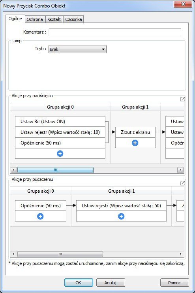Switch to the Czcionka tab

[73, 19]
